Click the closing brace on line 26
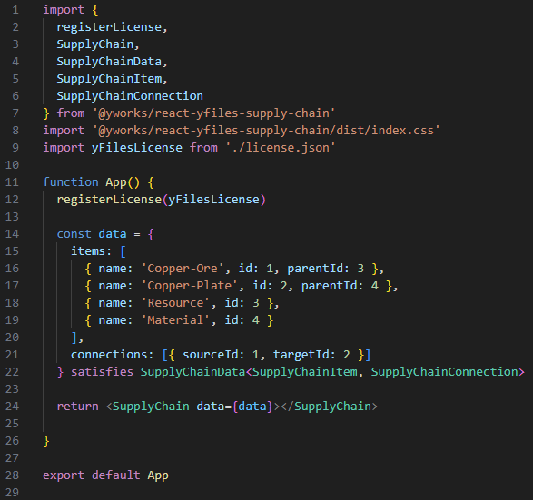The image size is (533, 500). click(46, 441)
